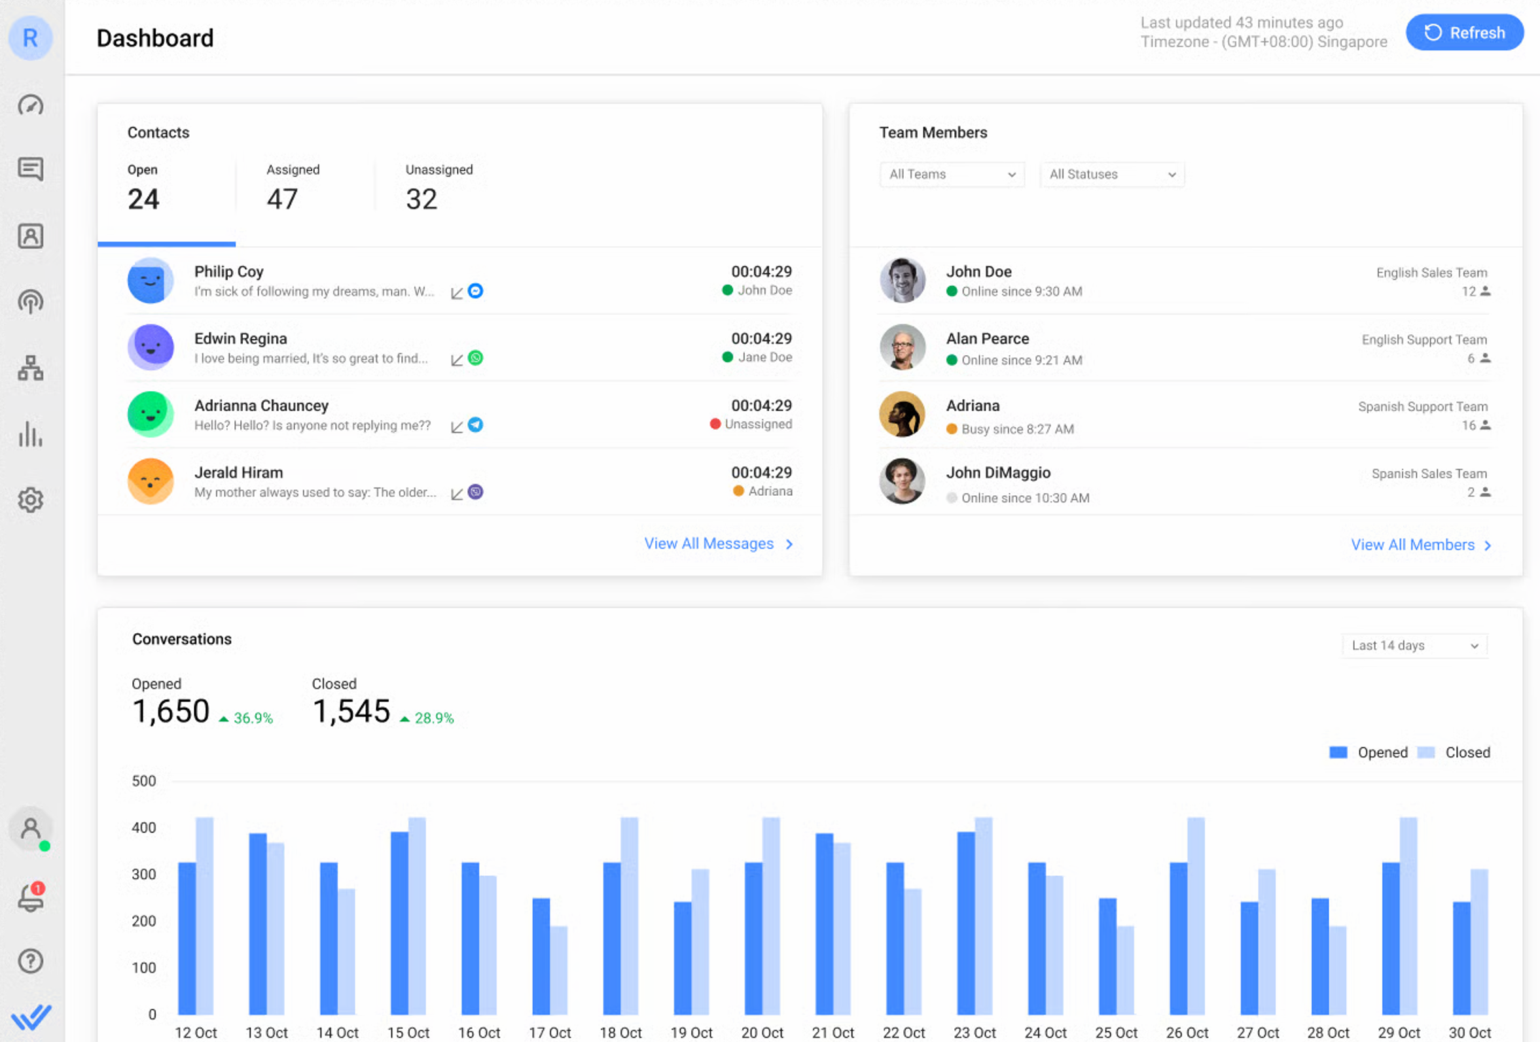1540x1042 pixels.
Task: Switch to the Assigned contacts tab
Action: 293,188
